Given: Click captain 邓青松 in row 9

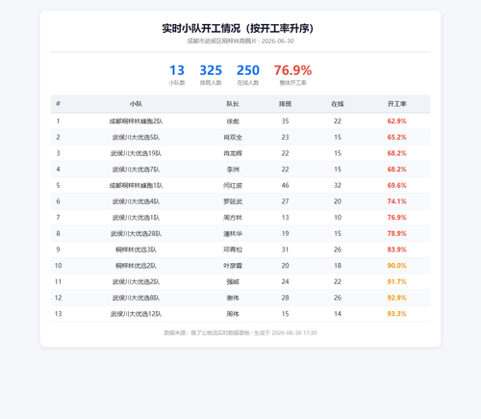Looking at the screenshot, I should point(233,249).
